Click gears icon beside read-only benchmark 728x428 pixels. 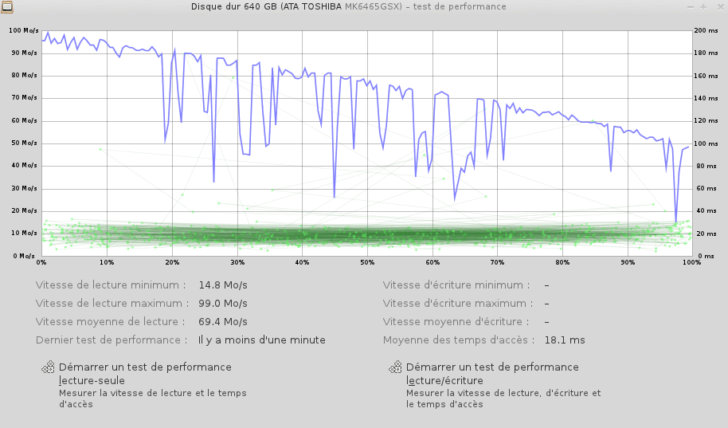[49, 367]
